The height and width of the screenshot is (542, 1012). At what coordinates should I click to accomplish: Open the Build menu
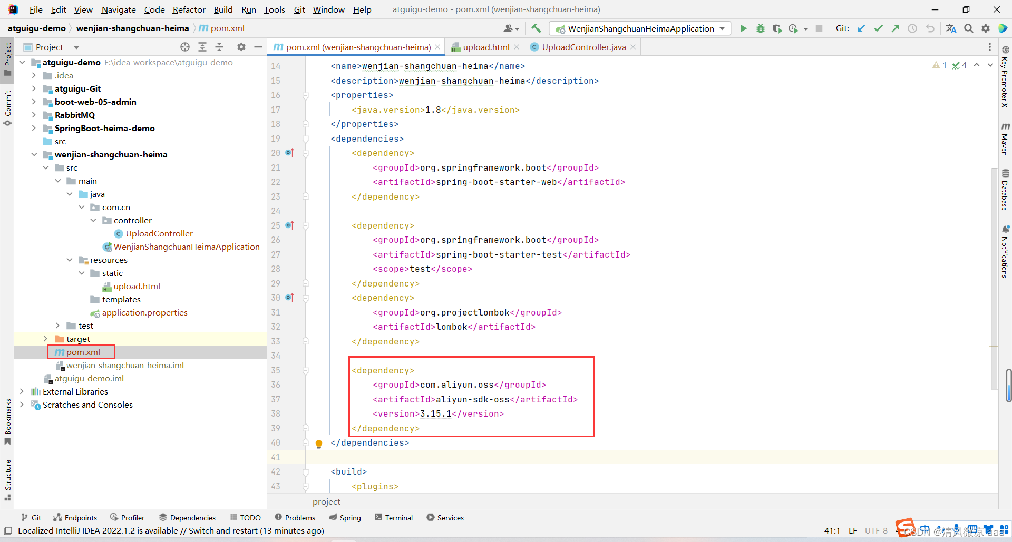(223, 9)
